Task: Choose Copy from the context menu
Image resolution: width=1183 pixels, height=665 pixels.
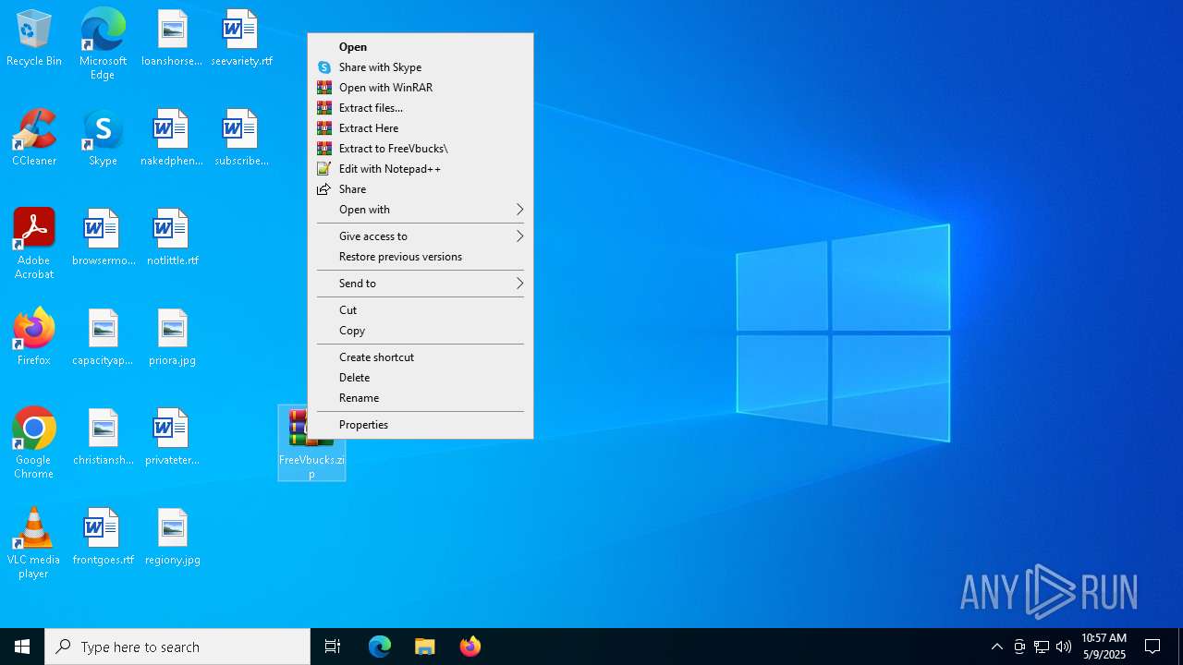Action: [421, 331]
